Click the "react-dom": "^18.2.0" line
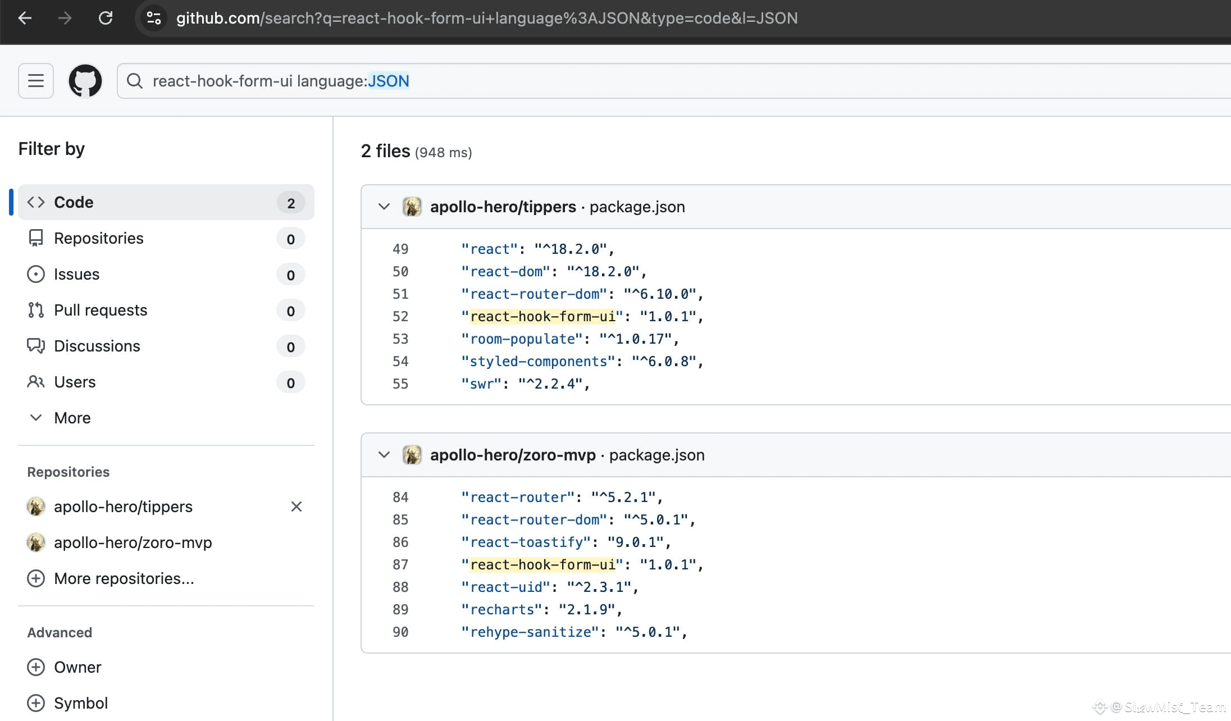 (x=554, y=272)
